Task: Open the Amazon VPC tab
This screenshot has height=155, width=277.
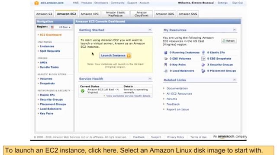Action: (90, 14)
